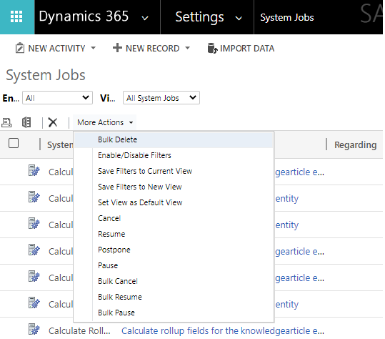The image size is (385, 339).
Task: Open the New Record dropdown arrow
Action: [188, 48]
